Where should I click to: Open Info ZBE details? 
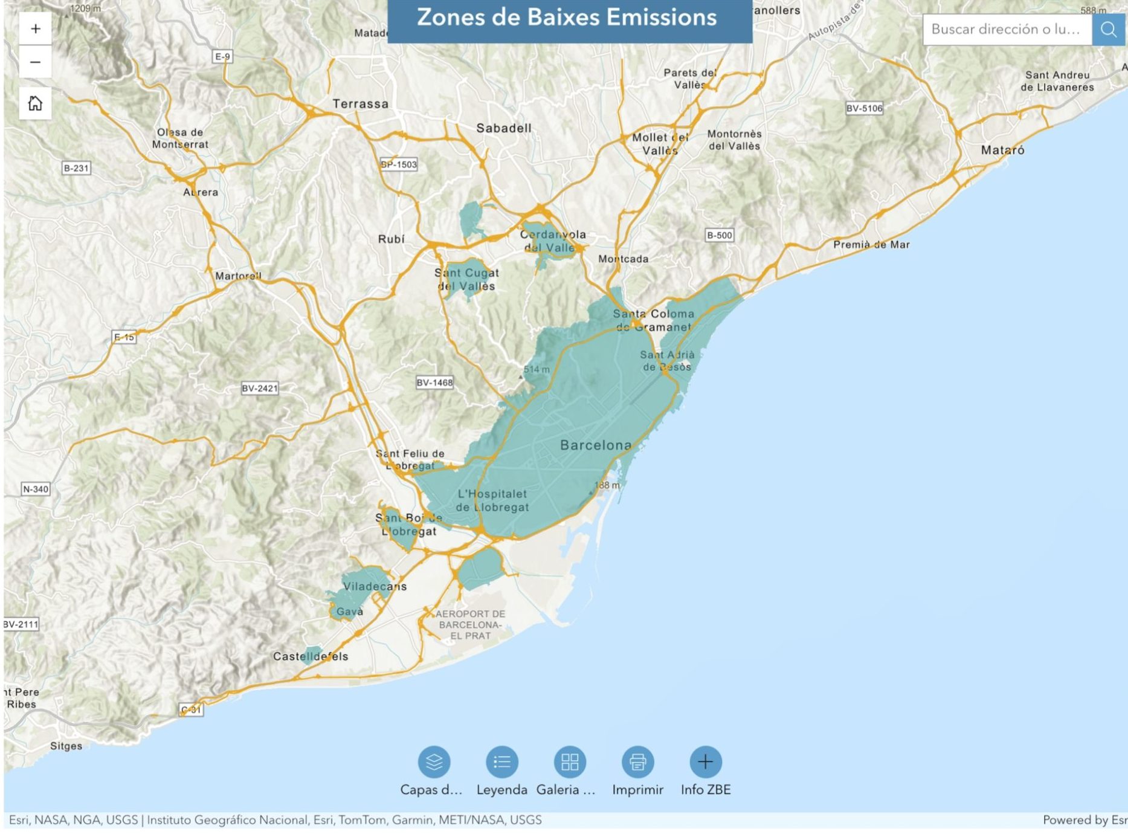(705, 762)
